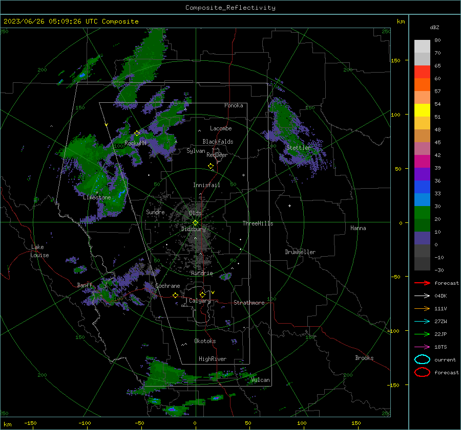Viewport: 461px width, 430px height.
Task: Click the red forecast ellipse icon
Action: tap(422, 372)
